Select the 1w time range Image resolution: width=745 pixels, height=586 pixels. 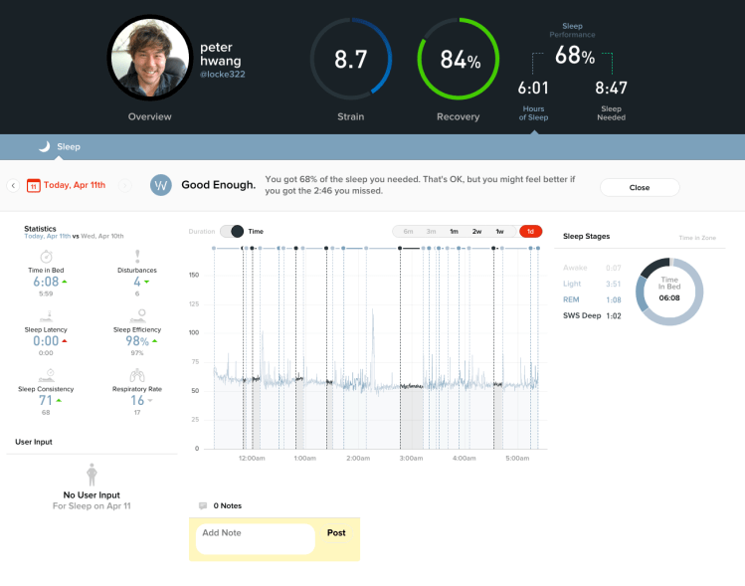[x=500, y=232]
